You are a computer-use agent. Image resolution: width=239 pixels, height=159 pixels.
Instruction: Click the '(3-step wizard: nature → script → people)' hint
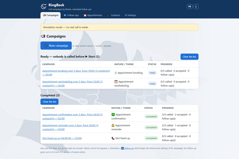click(92, 46)
